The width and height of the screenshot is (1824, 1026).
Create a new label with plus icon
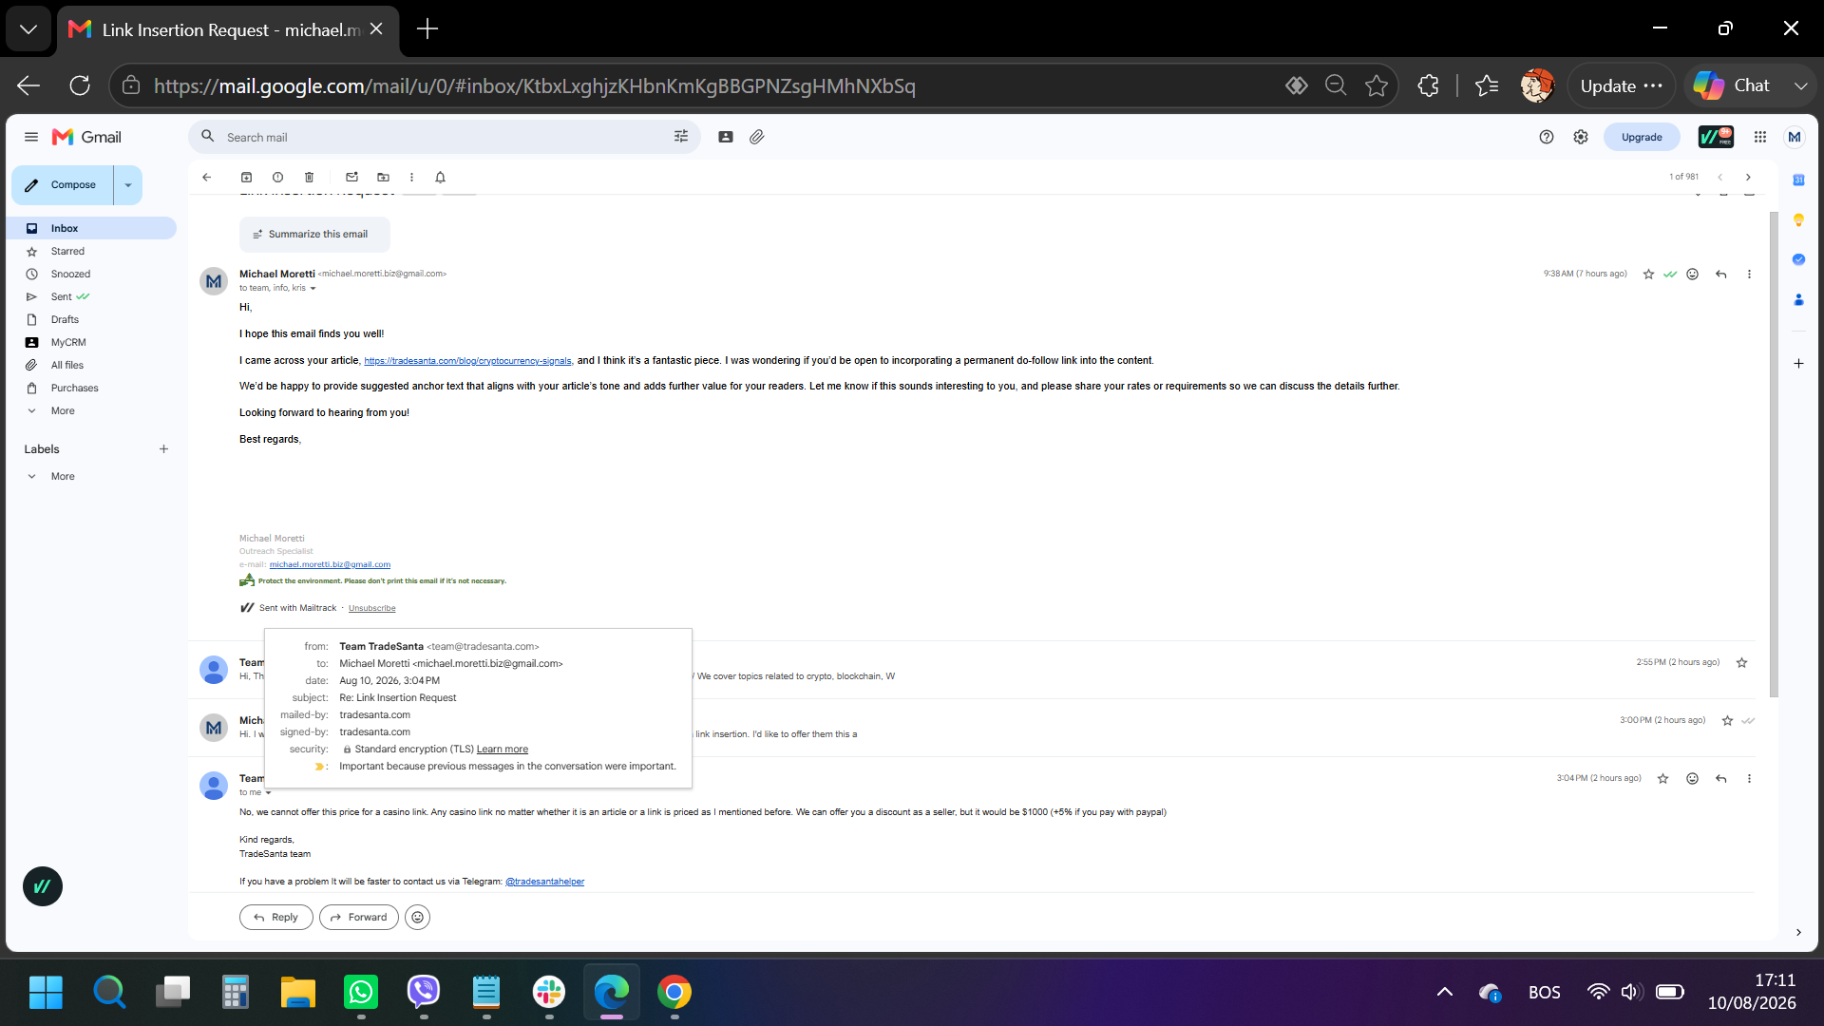pyautogui.click(x=163, y=449)
